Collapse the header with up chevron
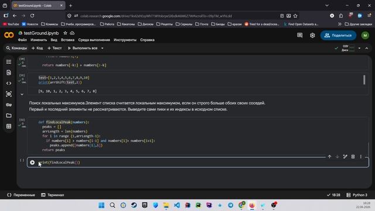The height and width of the screenshot is (211, 375). [367, 48]
